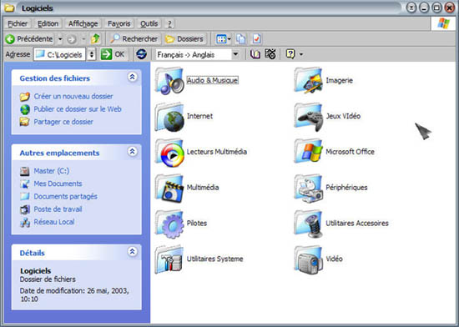This screenshot has width=459, height=327.
Task: Toggle the Dossiers folders pane button
Action: (184, 39)
